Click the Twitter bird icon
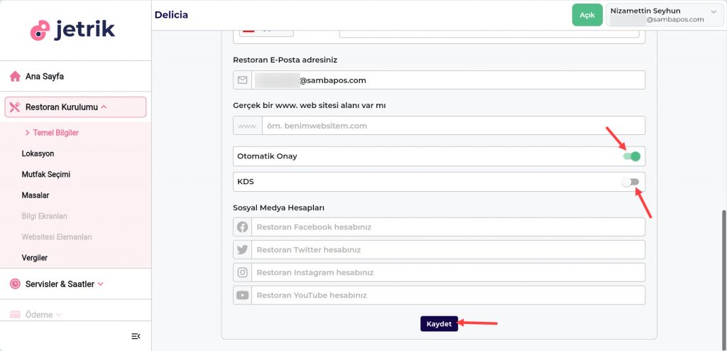Image resolution: width=727 pixels, height=351 pixels. 242,250
